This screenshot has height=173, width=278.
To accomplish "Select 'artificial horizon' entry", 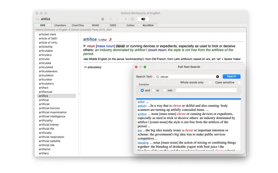I will tap(49, 108).
